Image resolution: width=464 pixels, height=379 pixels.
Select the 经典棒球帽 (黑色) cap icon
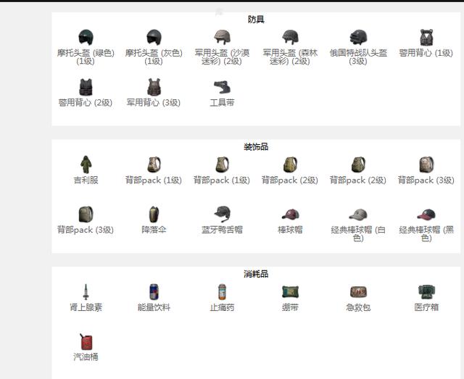[x=426, y=215]
